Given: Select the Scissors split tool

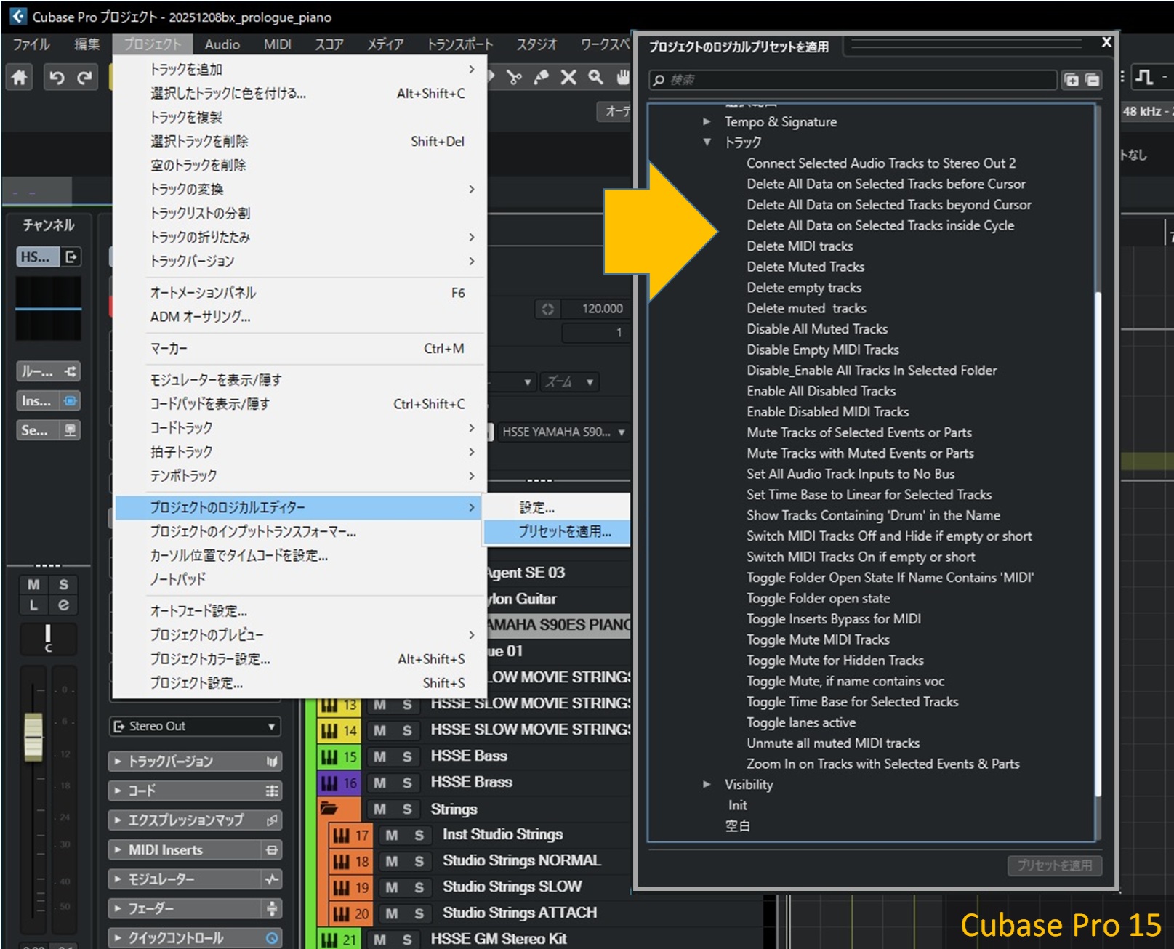Looking at the screenshot, I should (x=515, y=77).
